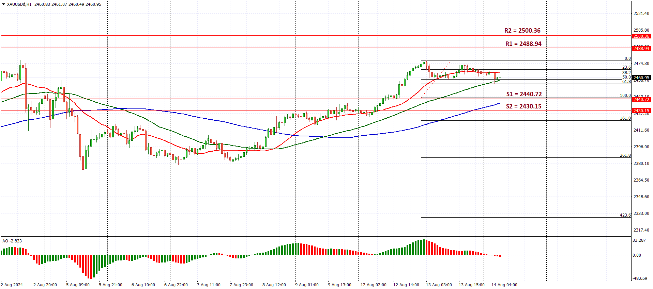The image size is (653, 289).
Task: Click the black 2460.95 current price tag
Action: coord(641,78)
